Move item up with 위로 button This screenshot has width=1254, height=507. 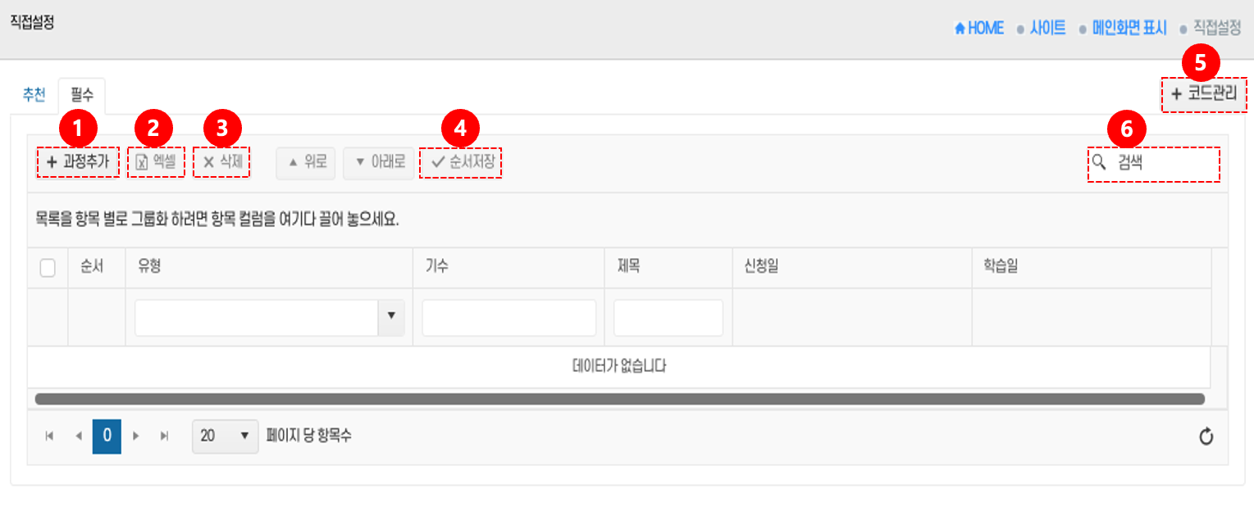[306, 163]
